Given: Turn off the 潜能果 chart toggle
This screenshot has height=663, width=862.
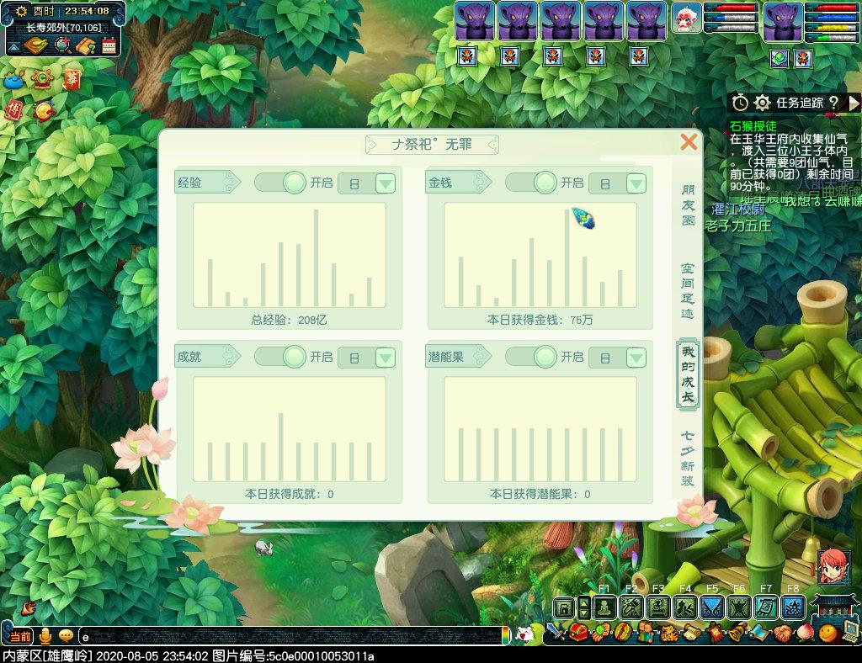Looking at the screenshot, I should (x=531, y=357).
